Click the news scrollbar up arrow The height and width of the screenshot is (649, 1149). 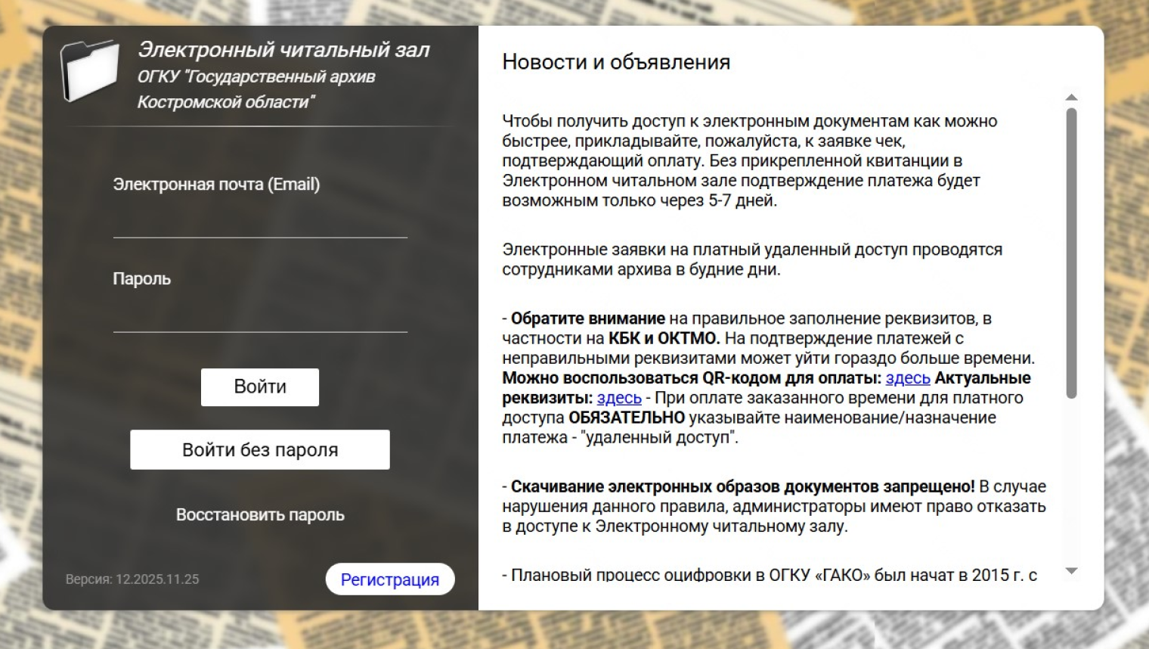[1071, 98]
